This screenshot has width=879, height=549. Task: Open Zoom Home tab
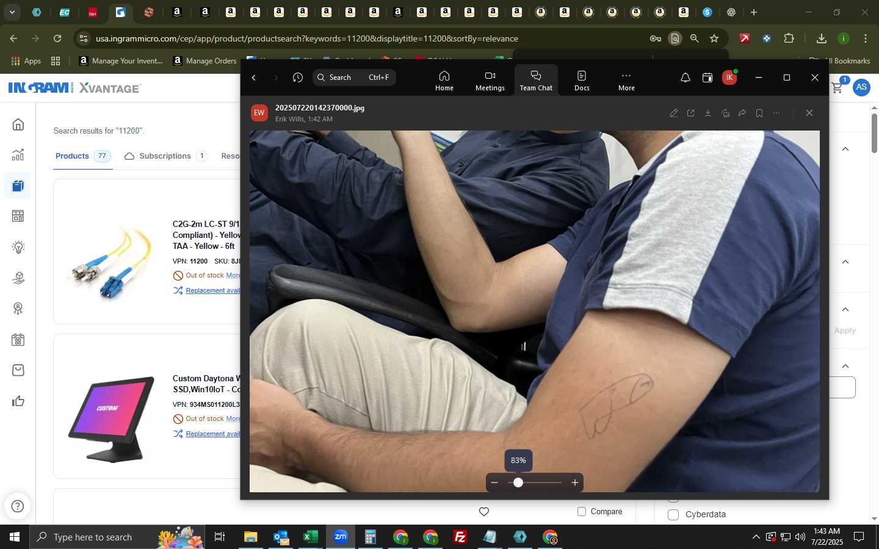click(x=444, y=80)
